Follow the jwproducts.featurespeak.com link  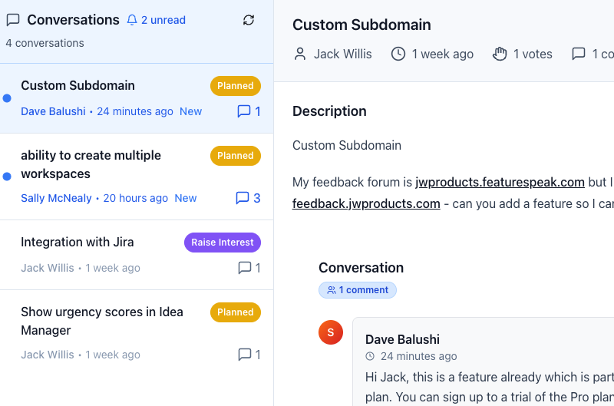(500, 182)
